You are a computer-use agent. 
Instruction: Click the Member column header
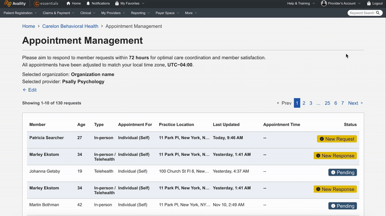coord(38,125)
